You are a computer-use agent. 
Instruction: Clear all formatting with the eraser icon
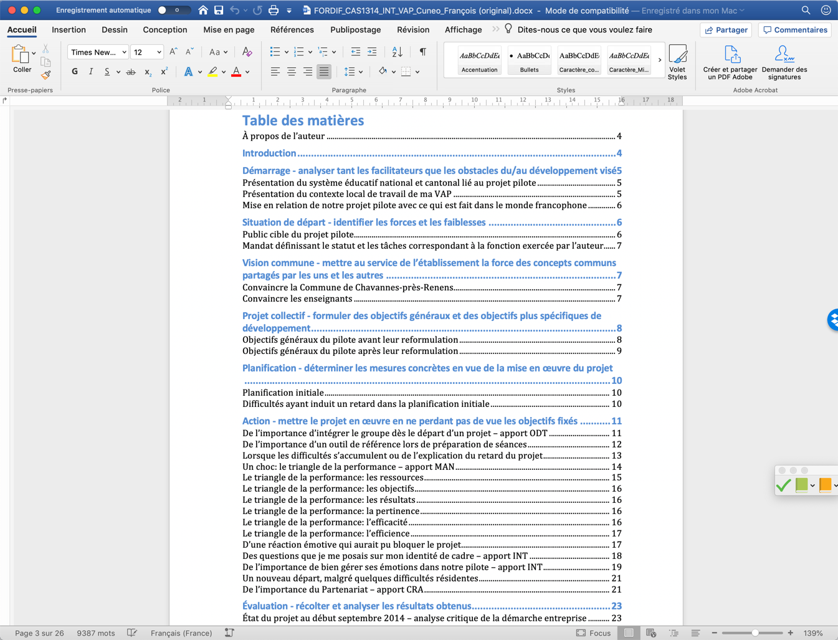coord(247,52)
